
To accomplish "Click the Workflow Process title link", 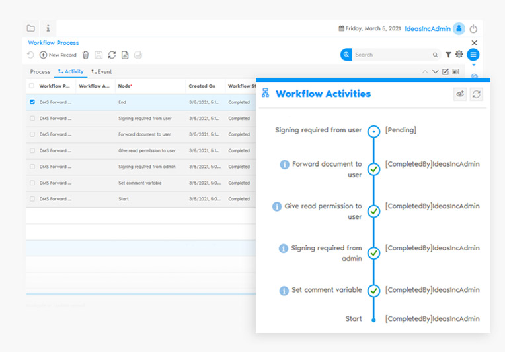I will point(54,43).
